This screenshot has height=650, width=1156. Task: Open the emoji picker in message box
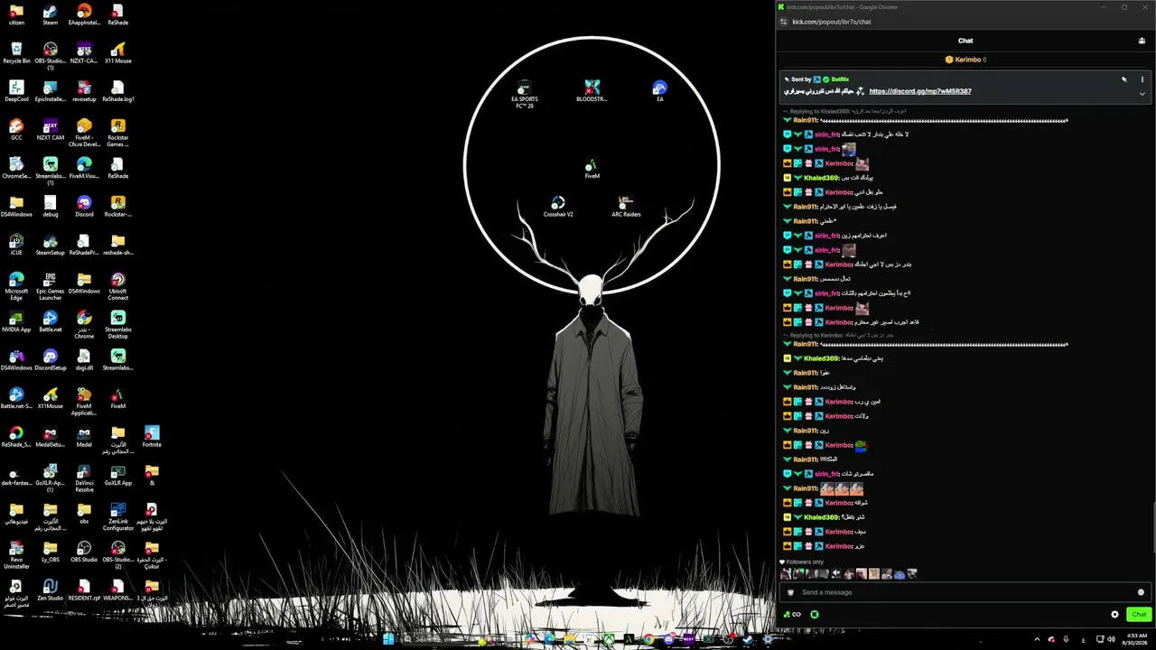pyautogui.click(x=1141, y=592)
